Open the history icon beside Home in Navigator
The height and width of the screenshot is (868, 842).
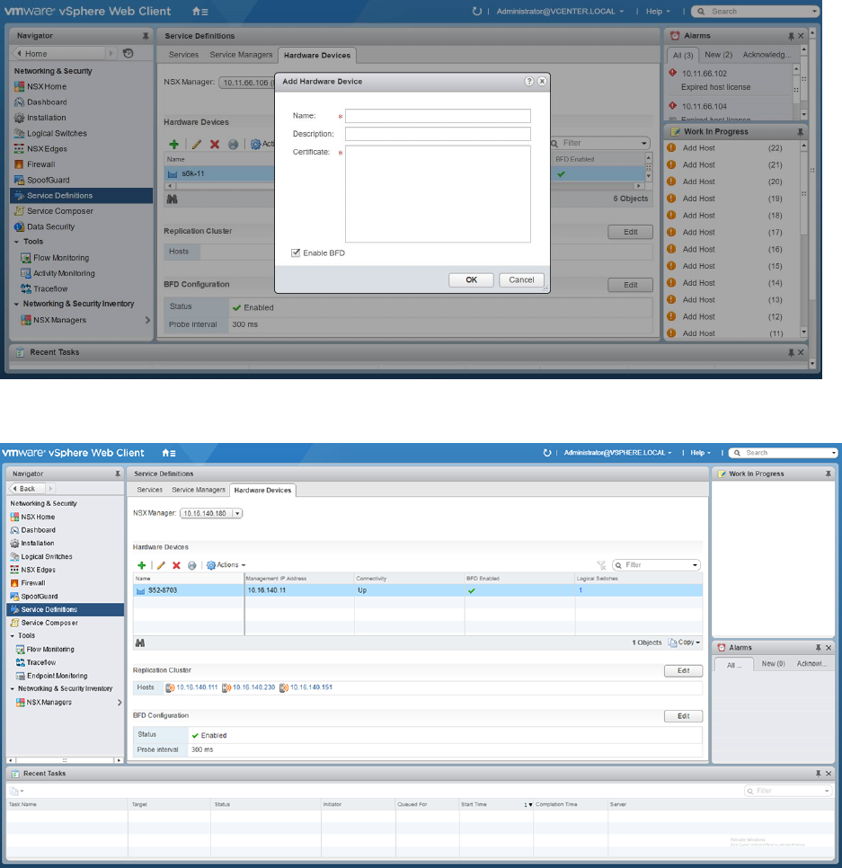coord(128,53)
